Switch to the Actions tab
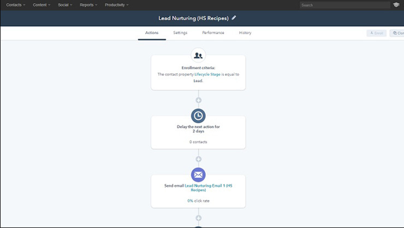404x228 pixels. coord(152,33)
